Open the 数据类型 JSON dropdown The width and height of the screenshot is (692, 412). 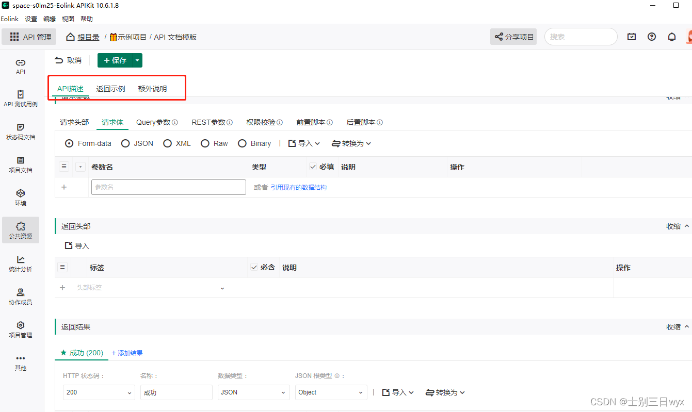pos(254,392)
